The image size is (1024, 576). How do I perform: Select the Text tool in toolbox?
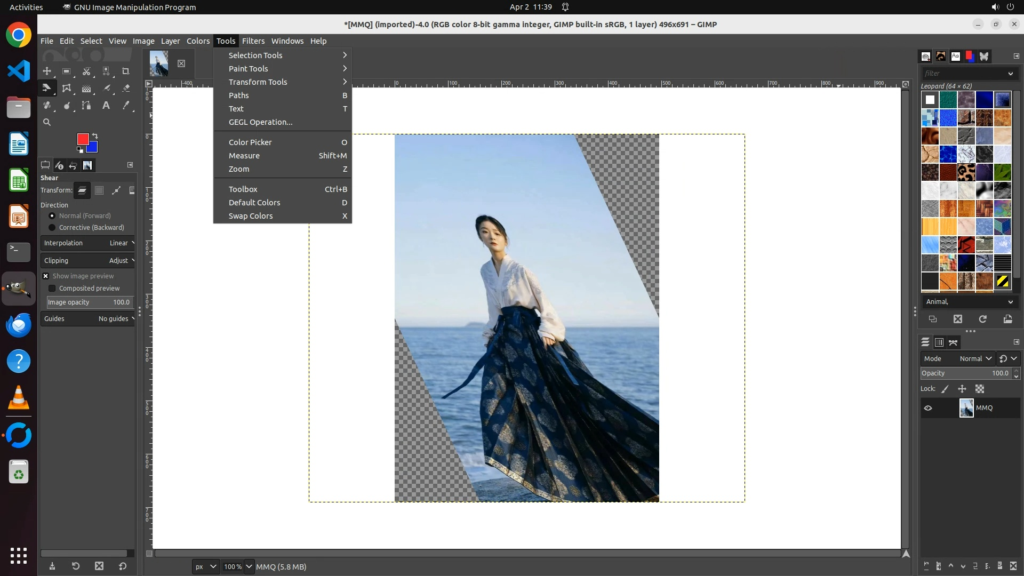pyautogui.click(x=106, y=106)
